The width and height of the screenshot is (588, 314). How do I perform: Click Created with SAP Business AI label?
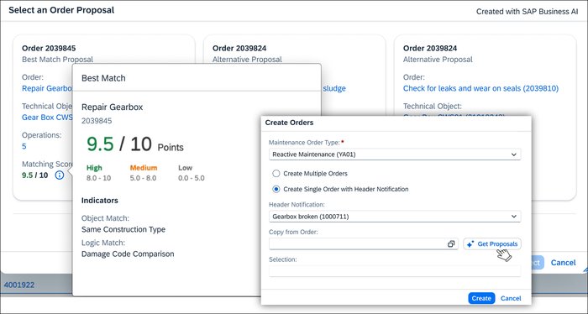527,11
